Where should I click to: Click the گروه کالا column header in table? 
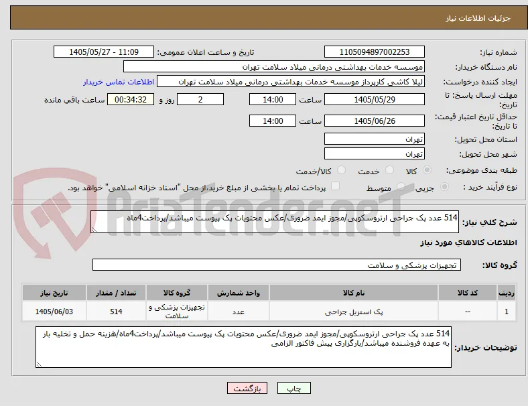[177, 293]
